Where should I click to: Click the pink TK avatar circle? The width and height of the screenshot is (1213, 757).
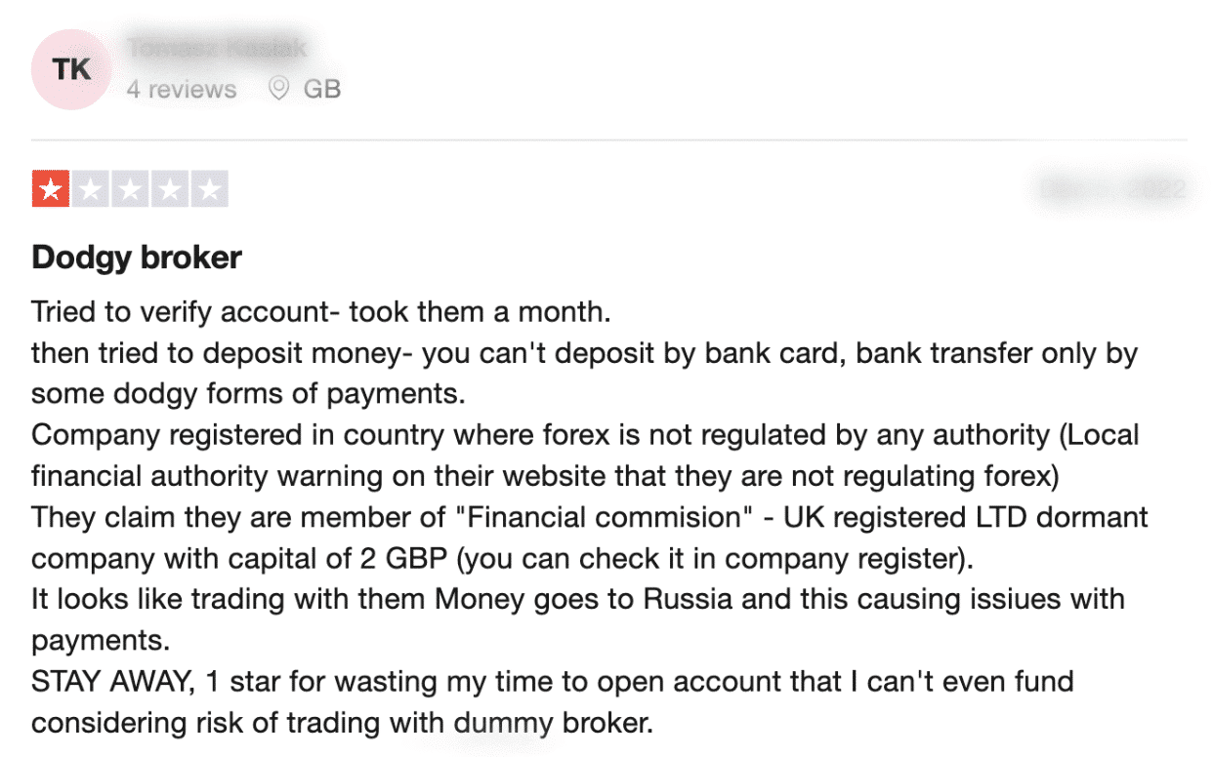click(70, 69)
